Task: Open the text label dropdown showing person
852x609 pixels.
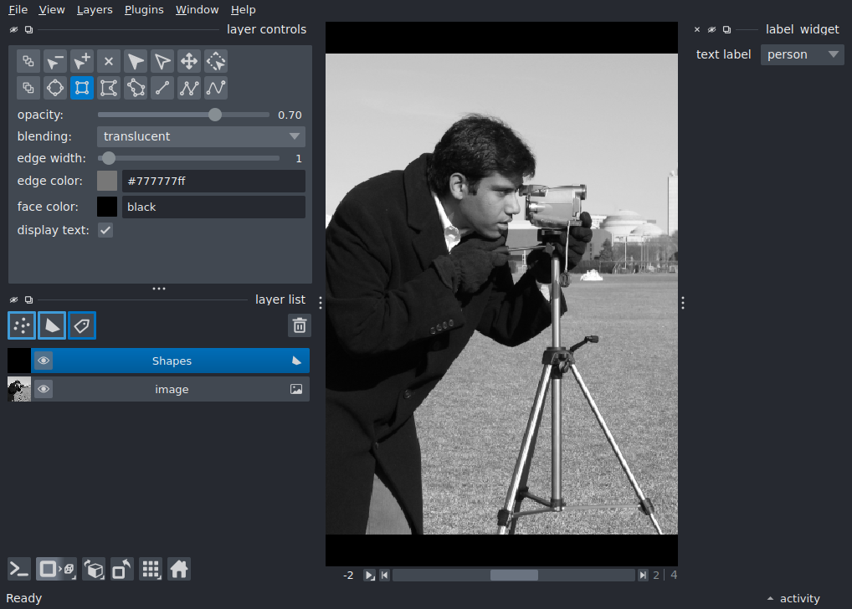Action: [x=802, y=54]
